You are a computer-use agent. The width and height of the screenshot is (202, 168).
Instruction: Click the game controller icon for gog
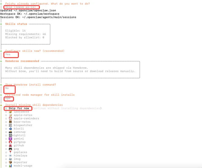tap(10, 149)
